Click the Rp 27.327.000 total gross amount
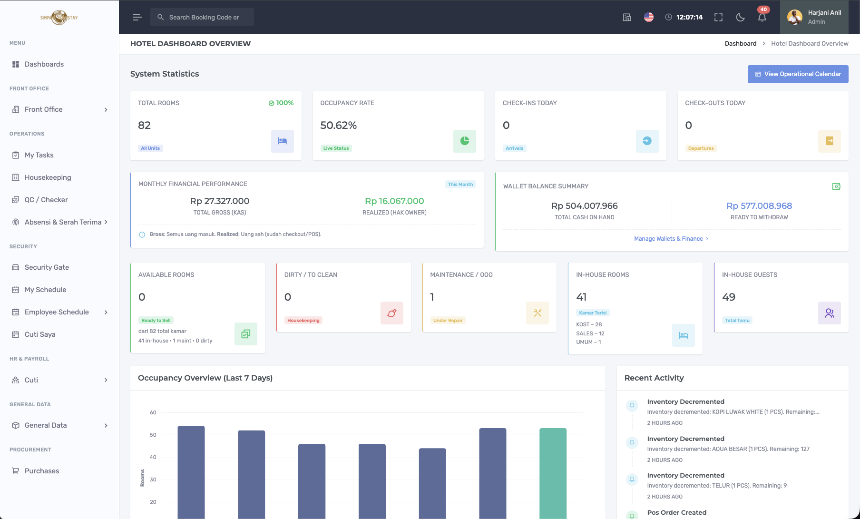Screen dimensions: 860x519 (220, 201)
